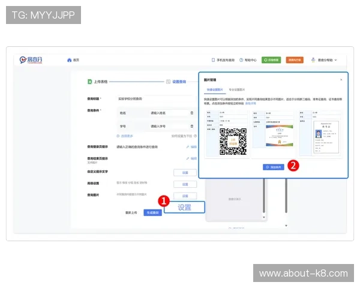Go to 首页 via the home icon

coord(70,60)
